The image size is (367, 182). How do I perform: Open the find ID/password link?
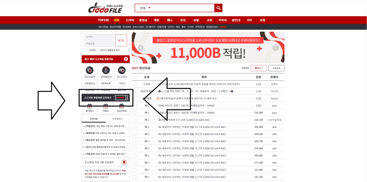110,50
